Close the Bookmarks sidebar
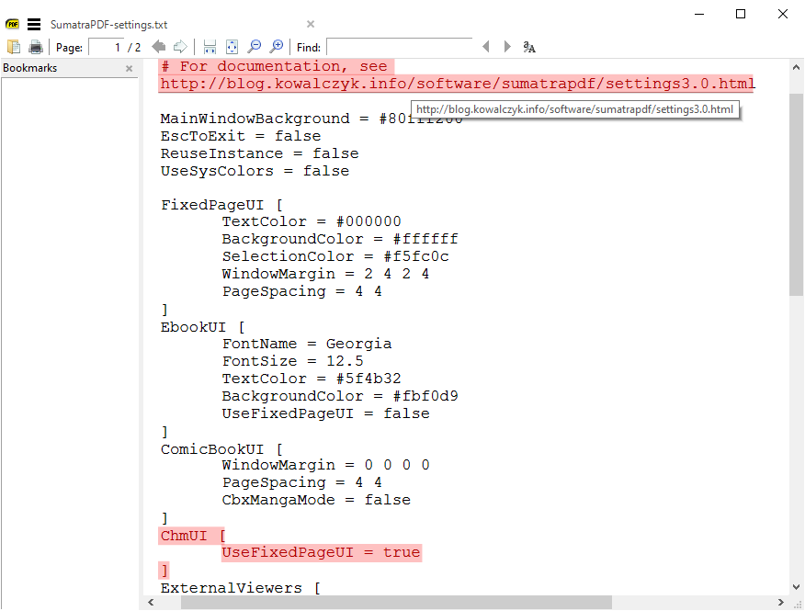This screenshot has width=805, height=611. pos(129,67)
